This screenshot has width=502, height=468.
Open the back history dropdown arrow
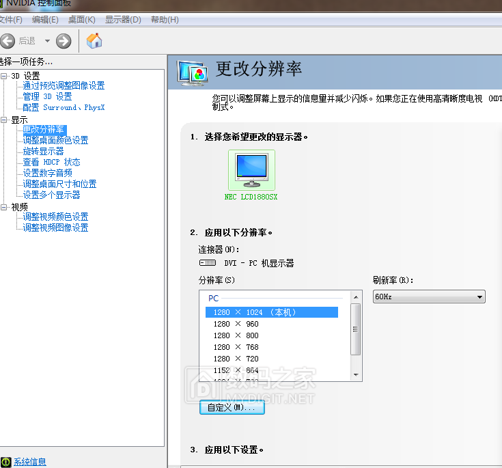coord(47,41)
